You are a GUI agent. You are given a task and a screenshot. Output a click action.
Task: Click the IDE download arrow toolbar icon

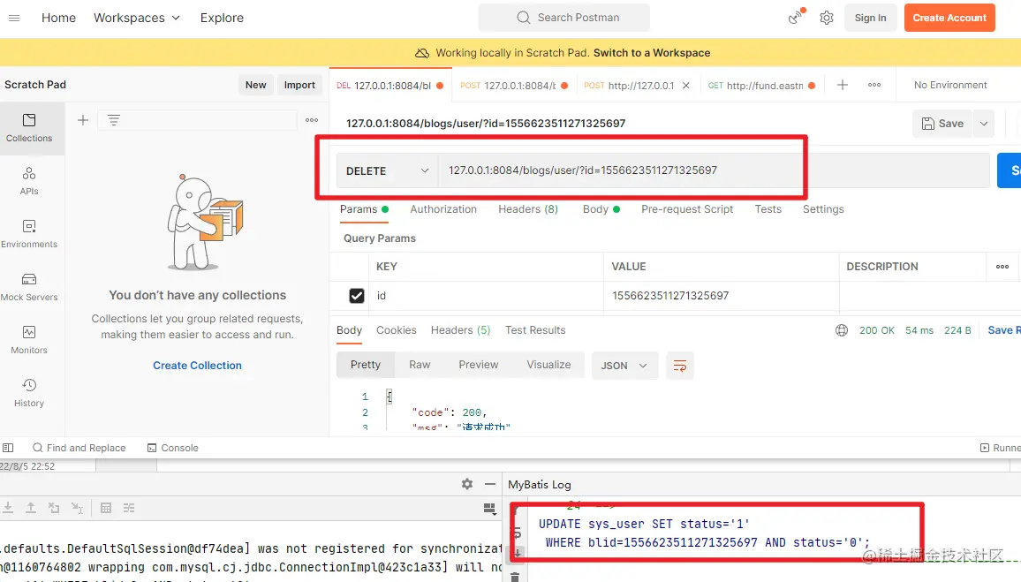(8, 508)
